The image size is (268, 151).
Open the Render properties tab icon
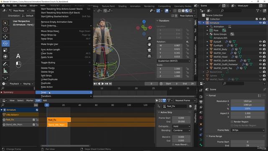(201, 97)
